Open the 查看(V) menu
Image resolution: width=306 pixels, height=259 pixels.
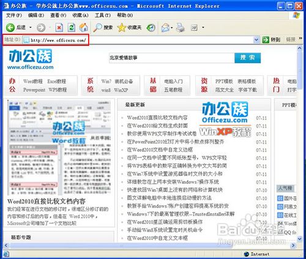(58, 15)
